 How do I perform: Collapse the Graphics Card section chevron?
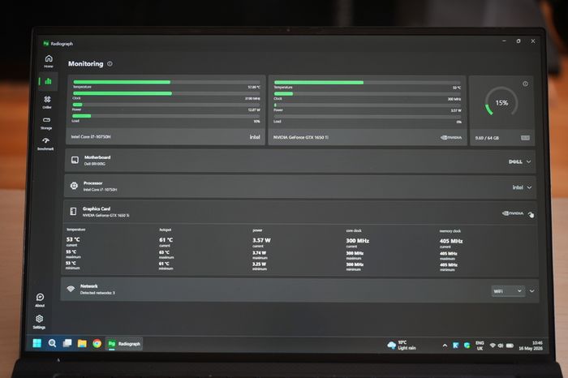click(531, 214)
